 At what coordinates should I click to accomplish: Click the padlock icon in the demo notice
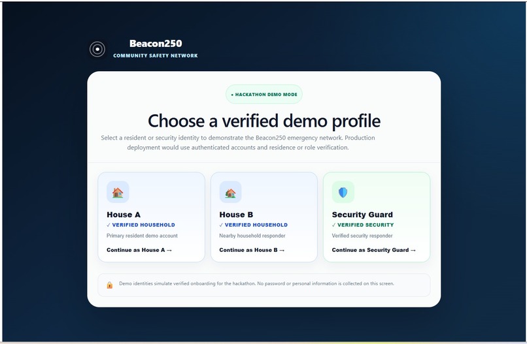110,285
